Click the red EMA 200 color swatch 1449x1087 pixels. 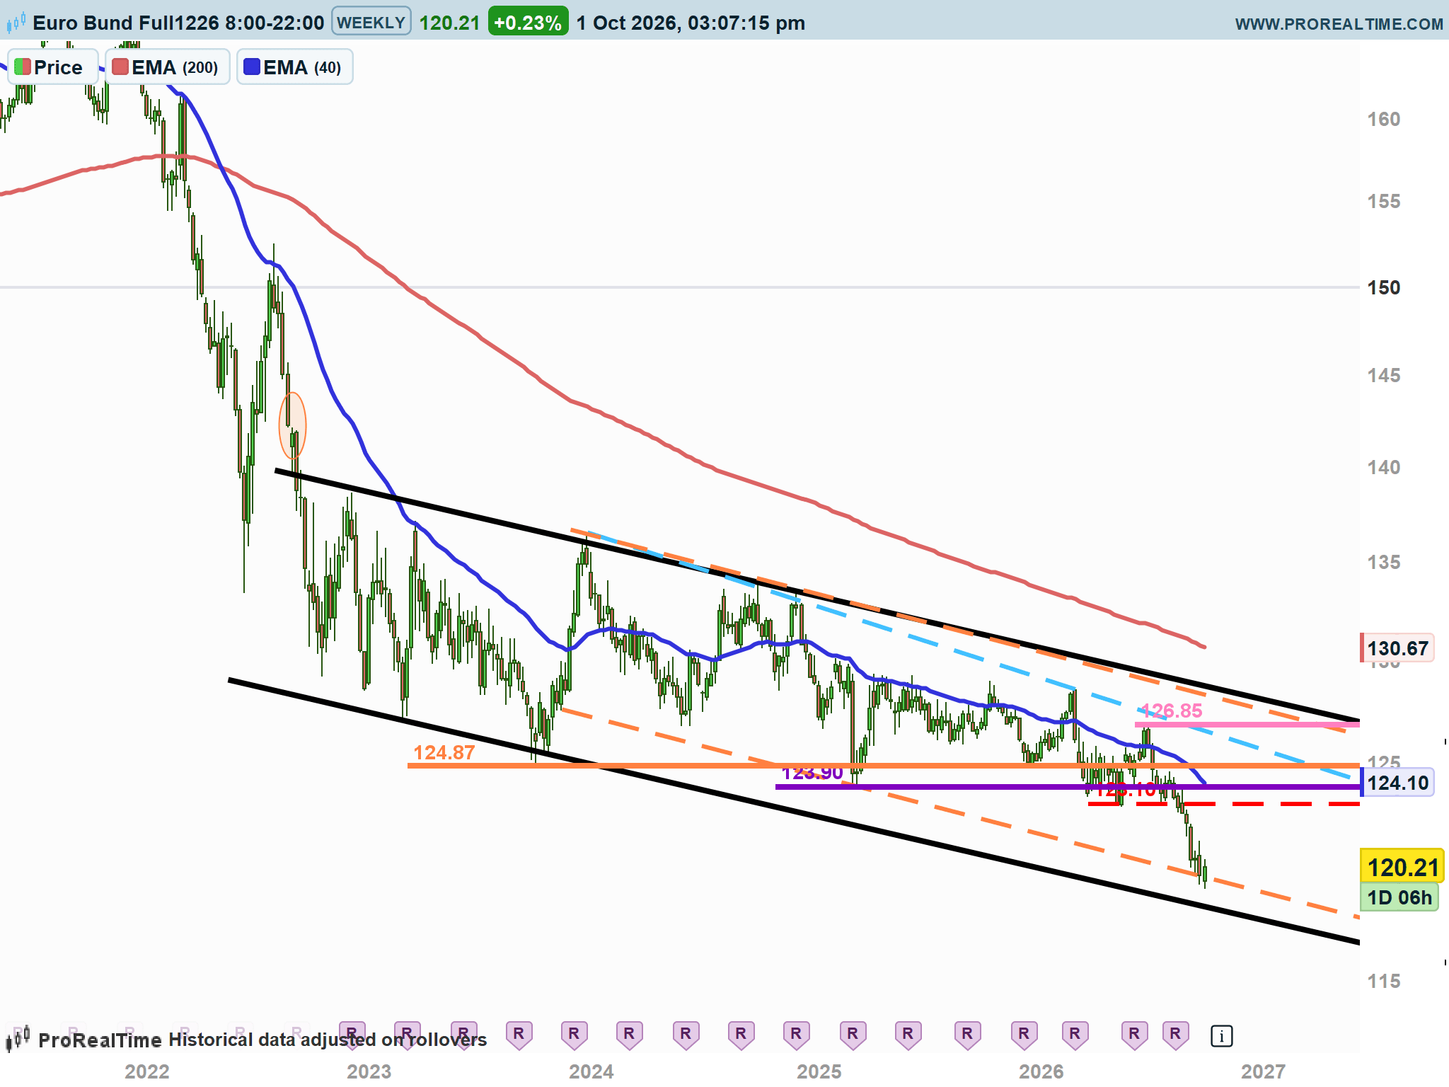pos(120,67)
